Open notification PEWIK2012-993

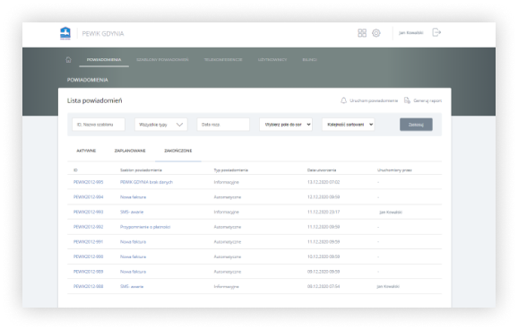pyautogui.click(x=88, y=212)
